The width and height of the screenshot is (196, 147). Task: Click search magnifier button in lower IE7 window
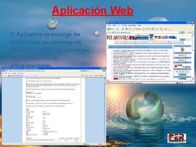[x=104, y=71]
